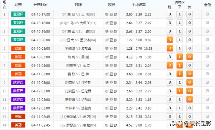The height and width of the screenshot is (130, 215).
Task: Select win 3 for 本菲卡 VS 法兰克
Action: (x=170, y=108)
